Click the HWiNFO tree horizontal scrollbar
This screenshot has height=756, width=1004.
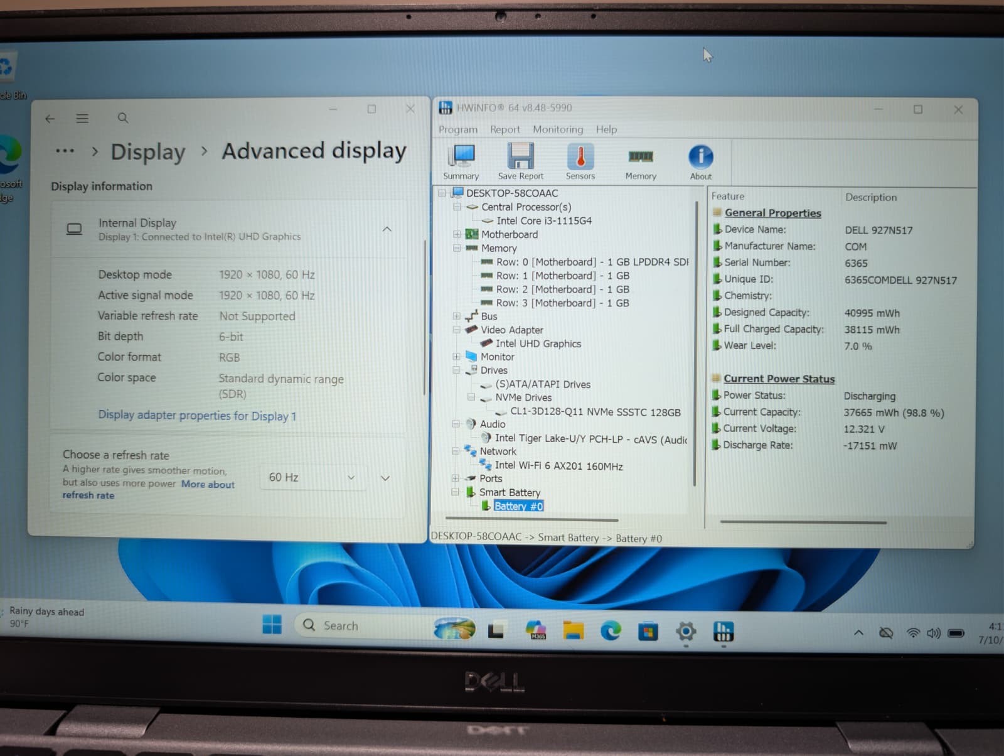point(531,519)
